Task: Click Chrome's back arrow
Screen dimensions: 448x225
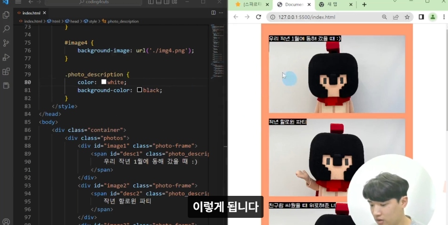Action: click(x=236, y=17)
